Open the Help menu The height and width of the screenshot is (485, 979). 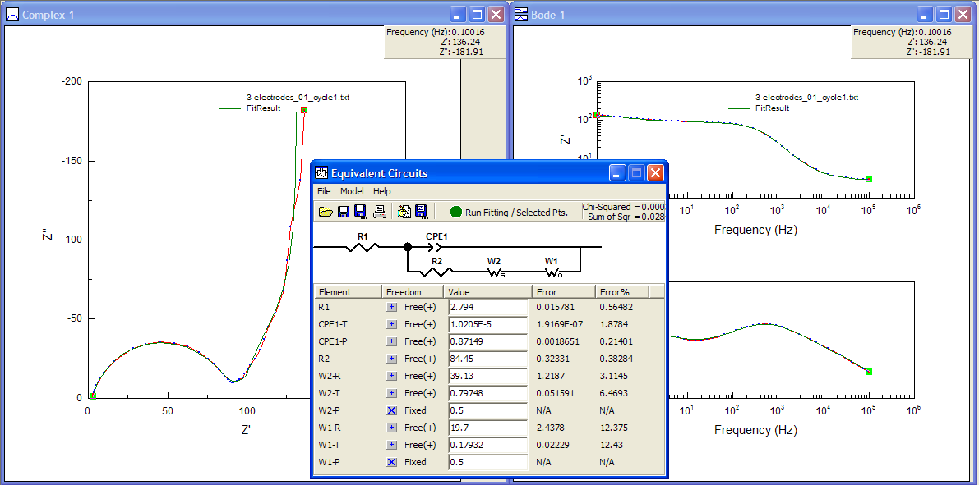click(x=382, y=190)
